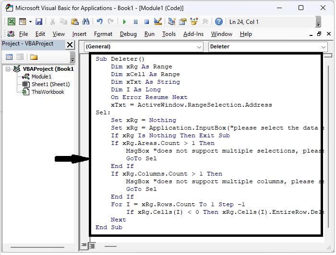Click the 'Ln 24, Col 1' position indicator
336x255 pixels.
click(x=244, y=22)
